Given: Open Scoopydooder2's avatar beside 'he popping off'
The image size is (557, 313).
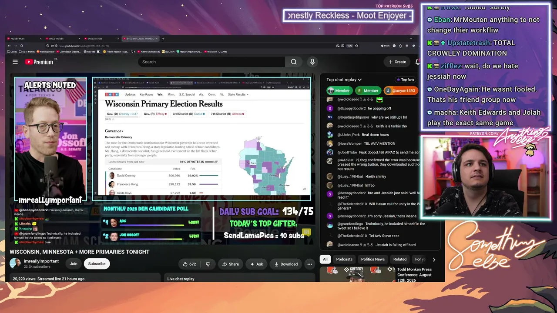Looking at the screenshot, I should 330,109.
